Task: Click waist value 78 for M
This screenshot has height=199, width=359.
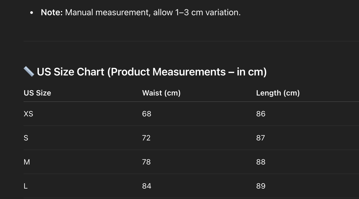Action: 146,162
